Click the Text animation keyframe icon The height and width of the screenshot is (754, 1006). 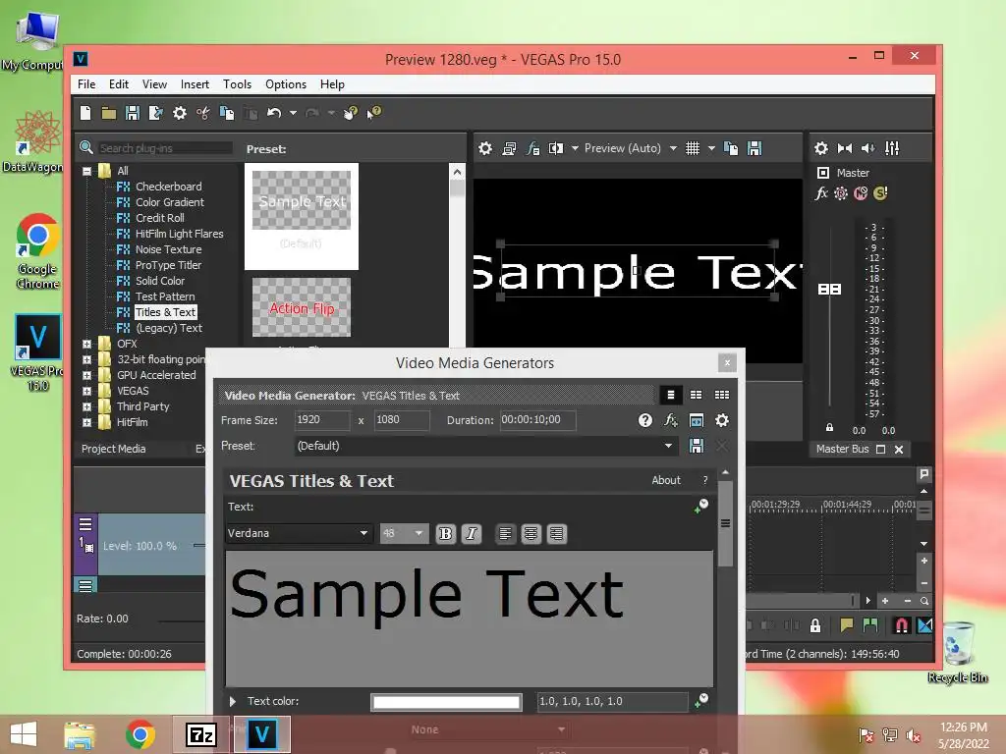point(701,507)
